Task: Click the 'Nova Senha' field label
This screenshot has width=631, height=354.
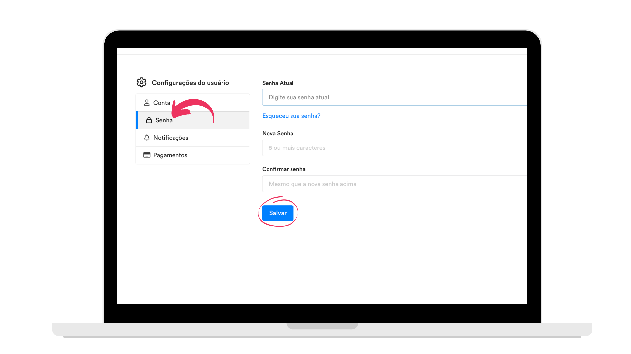Action: point(278,133)
